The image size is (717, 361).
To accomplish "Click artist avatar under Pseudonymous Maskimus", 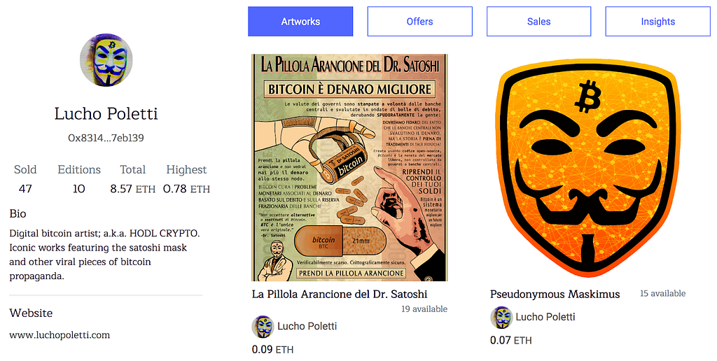I will pyautogui.click(x=501, y=317).
